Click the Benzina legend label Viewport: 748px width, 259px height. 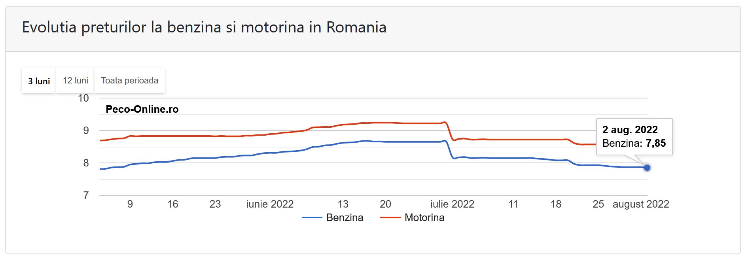pos(345,217)
